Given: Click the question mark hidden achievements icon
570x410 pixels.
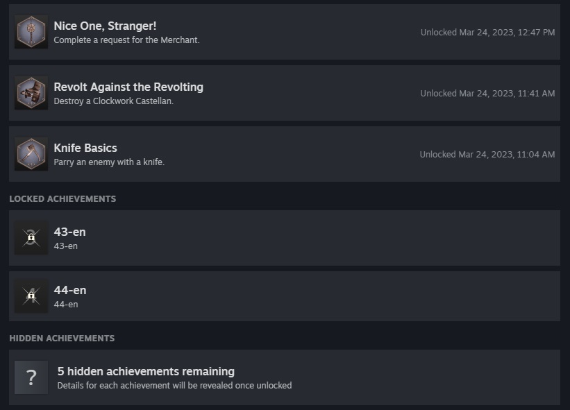Looking at the screenshot, I should coord(31,377).
